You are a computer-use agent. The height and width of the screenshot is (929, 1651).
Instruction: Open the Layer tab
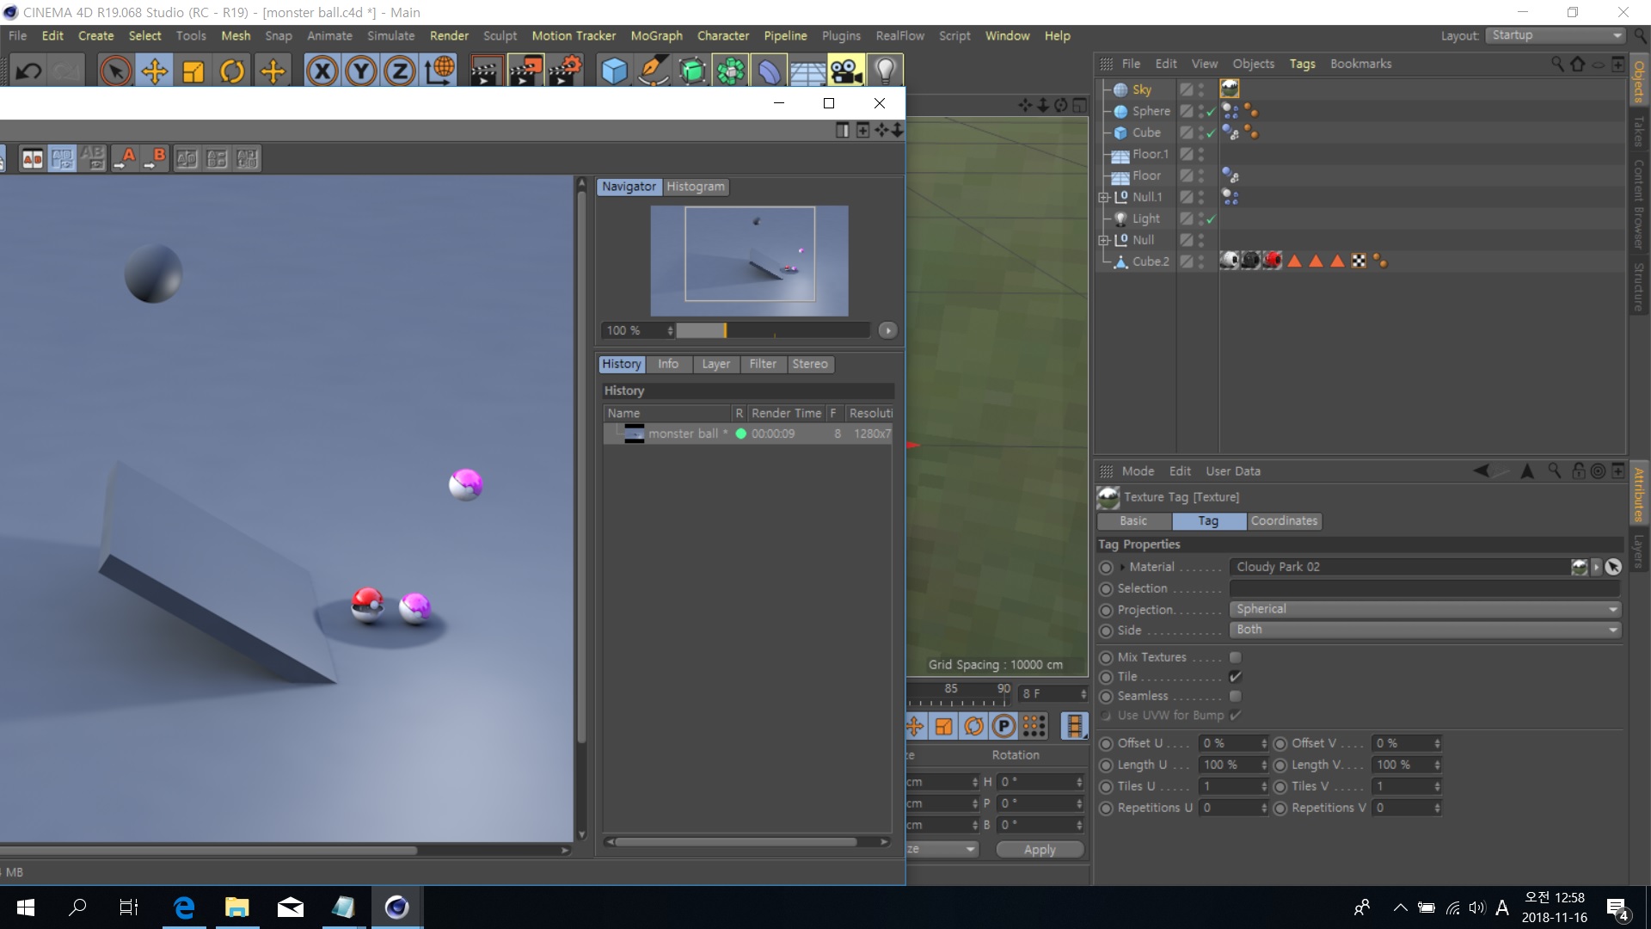715,364
